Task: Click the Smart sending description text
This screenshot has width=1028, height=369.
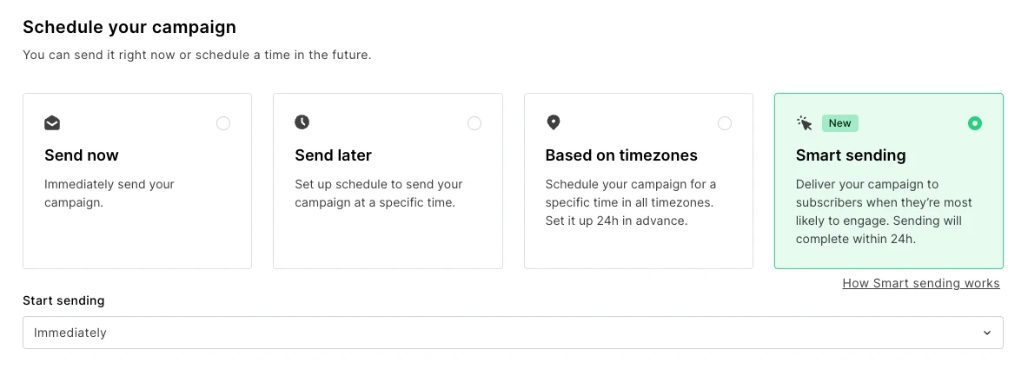Action: click(883, 211)
